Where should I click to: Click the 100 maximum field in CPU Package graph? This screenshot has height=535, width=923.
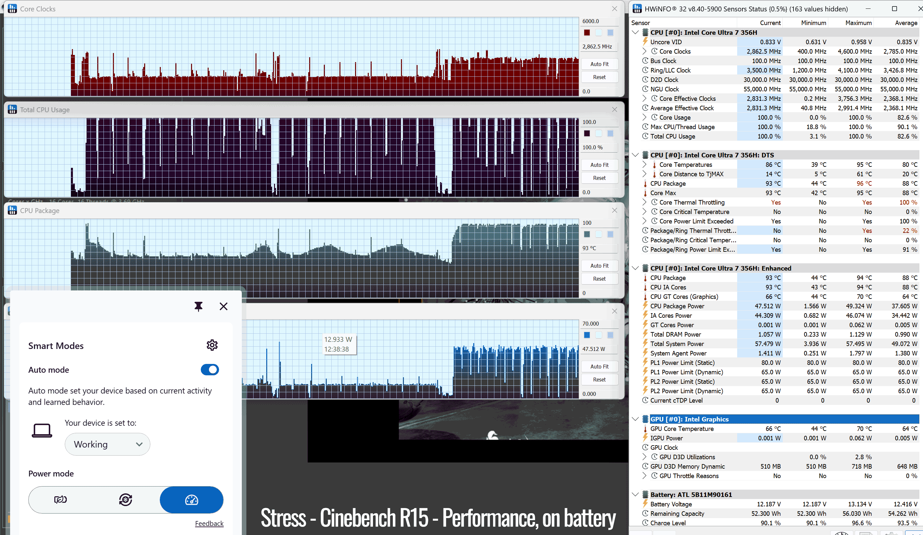(x=599, y=223)
